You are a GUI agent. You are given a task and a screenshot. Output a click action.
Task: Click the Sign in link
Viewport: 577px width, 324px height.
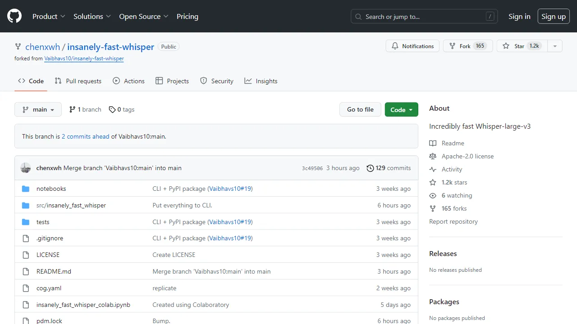[519, 16]
